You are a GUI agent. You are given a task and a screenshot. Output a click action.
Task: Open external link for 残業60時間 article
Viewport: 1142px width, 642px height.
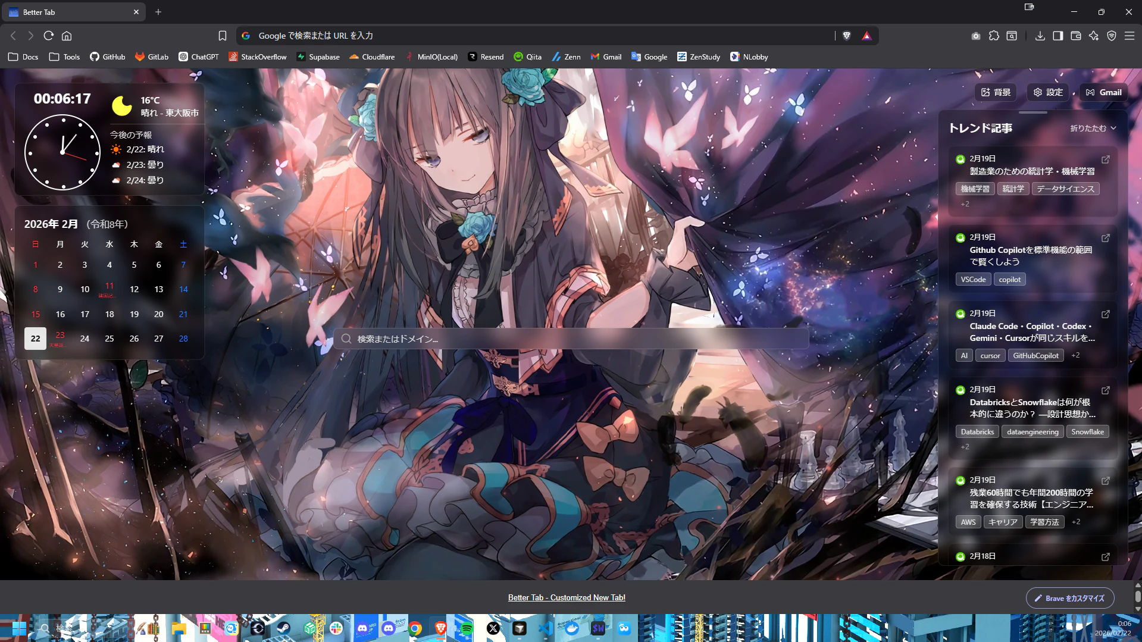(x=1105, y=481)
